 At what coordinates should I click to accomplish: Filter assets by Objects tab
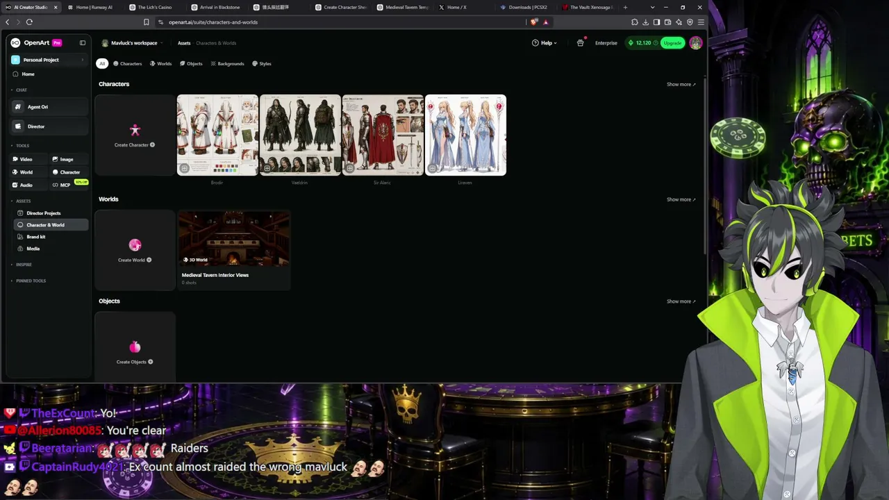coord(191,63)
